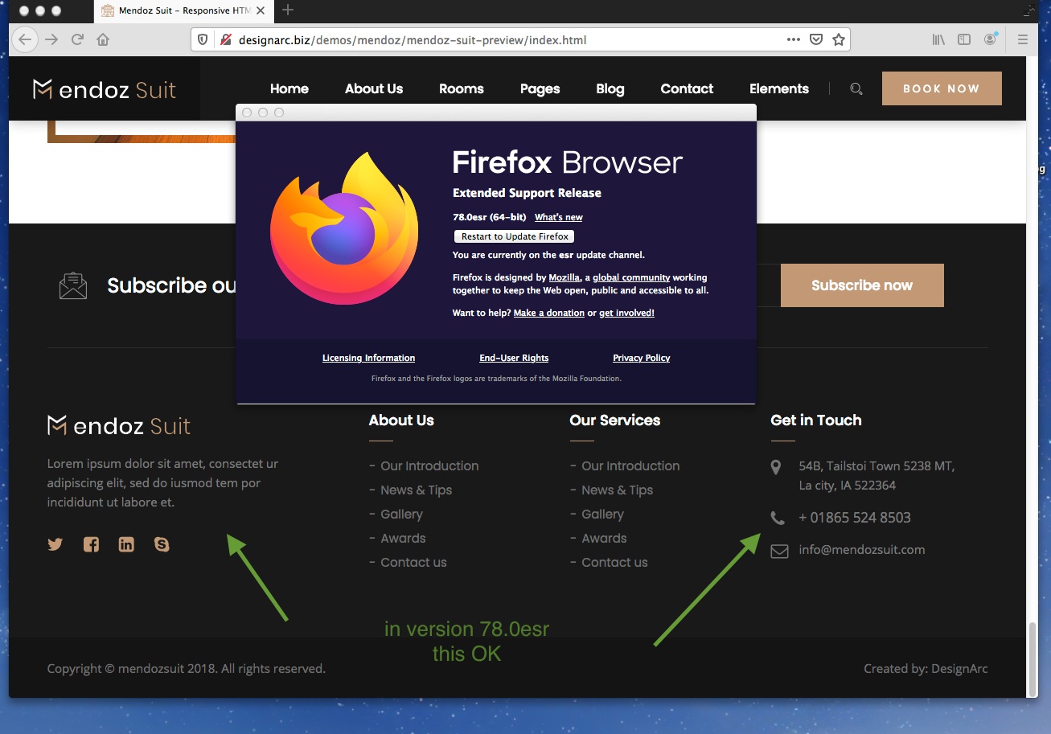Open the End-User Rights link
The image size is (1051, 734).
pos(514,358)
